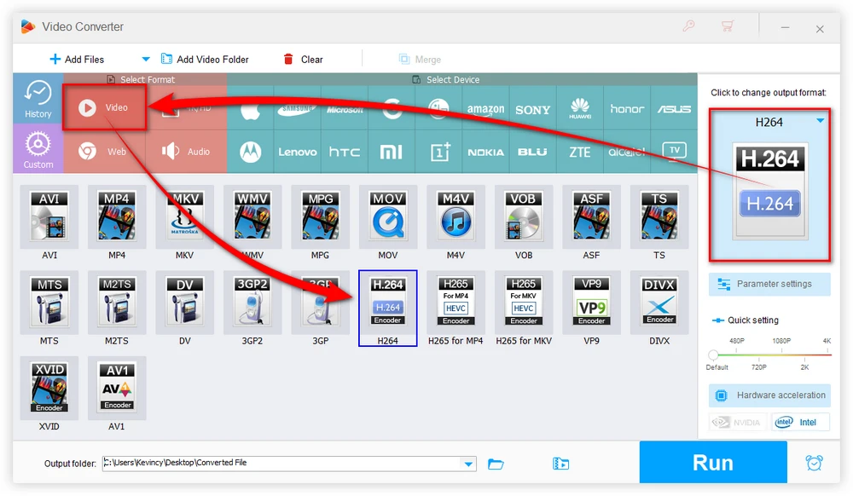Choose the TV device icon

(674, 151)
